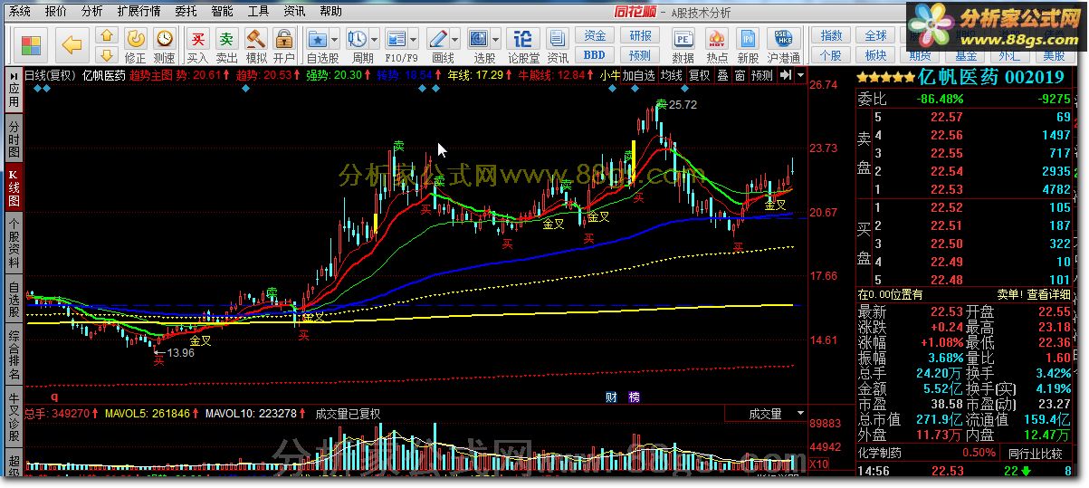Screen dimensions: 1089x488
Task: Open the 智能 menu
Action: [x=222, y=11]
